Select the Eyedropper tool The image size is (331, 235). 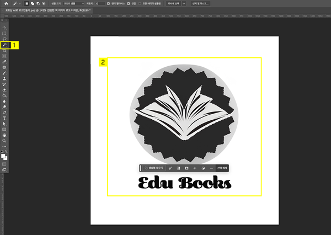tap(4, 62)
